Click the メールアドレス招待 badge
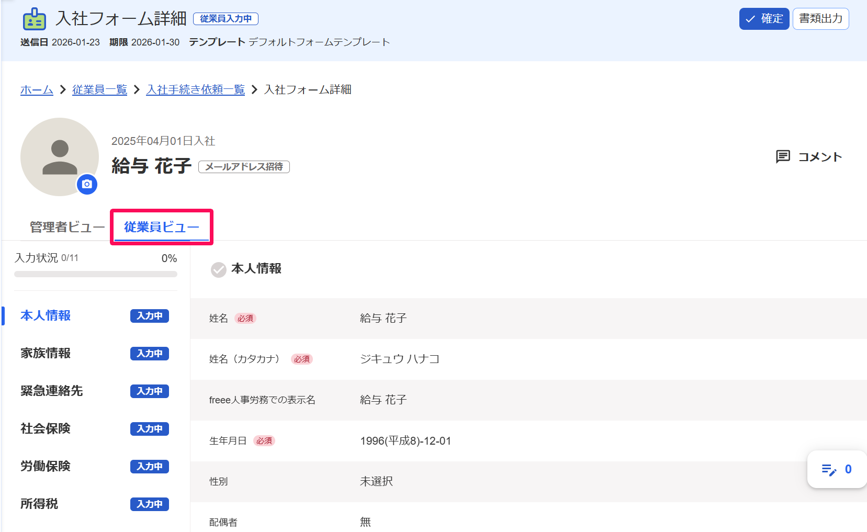867x532 pixels. pyautogui.click(x=244, y=166)
